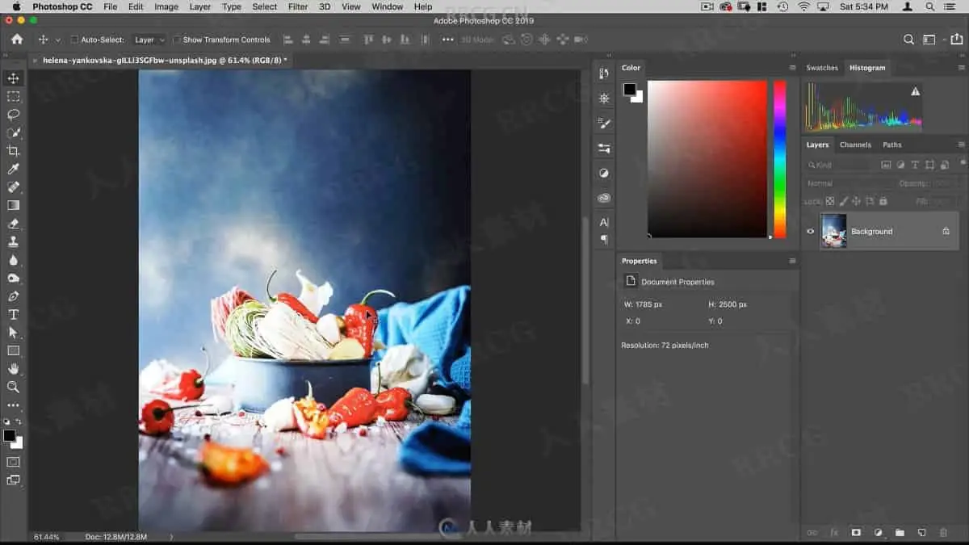This screenshot has height=545, width=969.
Task: Open the Creative Cloud Libraries panel icon
Action: tap(604, 197)
